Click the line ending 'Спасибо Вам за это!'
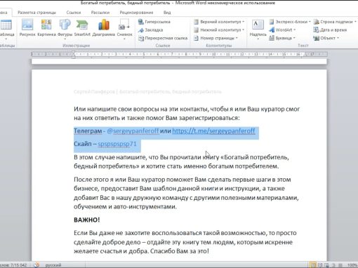 pos(141,251)
